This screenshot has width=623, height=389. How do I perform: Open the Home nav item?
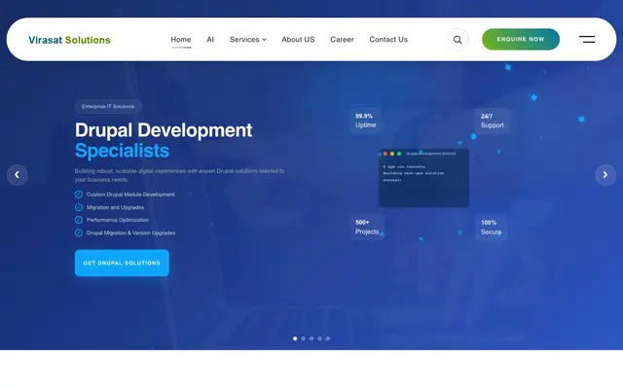[x=181, y=40]
